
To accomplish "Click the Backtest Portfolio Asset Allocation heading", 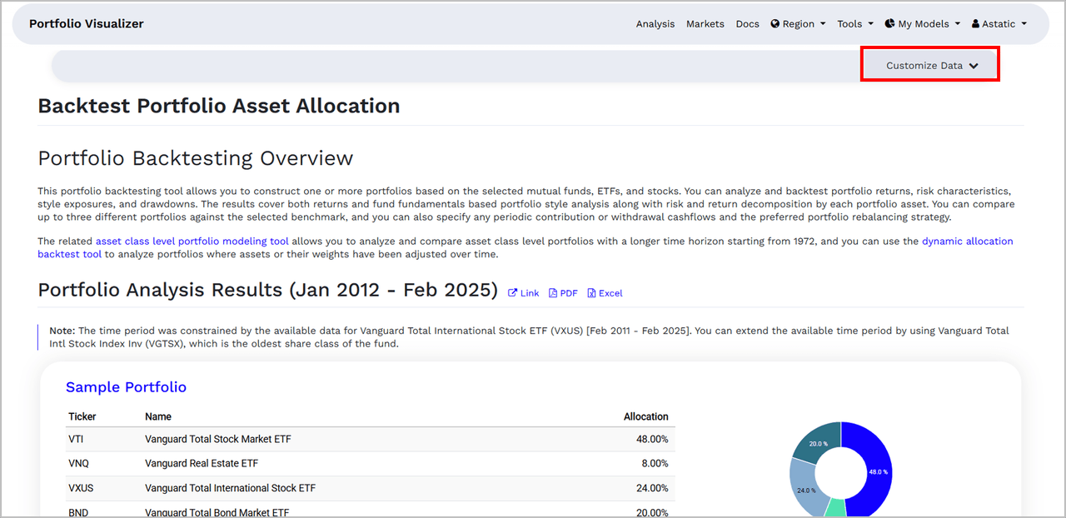I will click(x=219, y=107).
